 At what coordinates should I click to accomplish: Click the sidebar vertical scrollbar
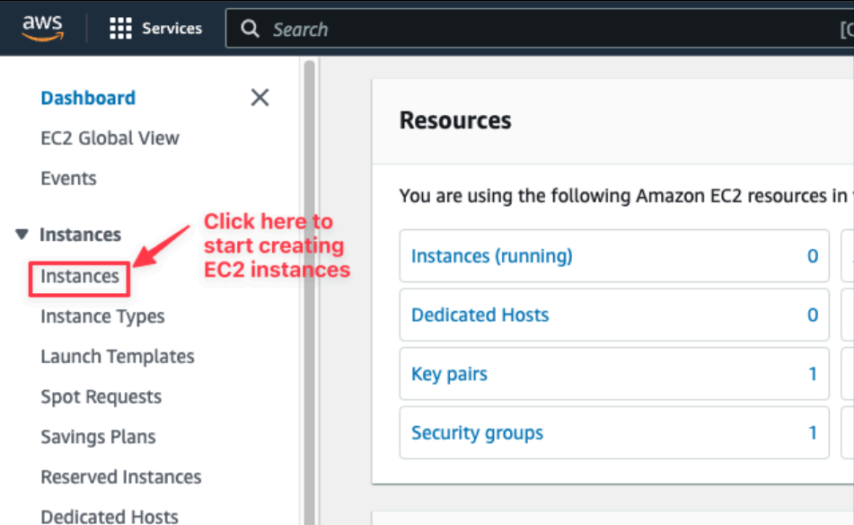[x=309, y=292]
